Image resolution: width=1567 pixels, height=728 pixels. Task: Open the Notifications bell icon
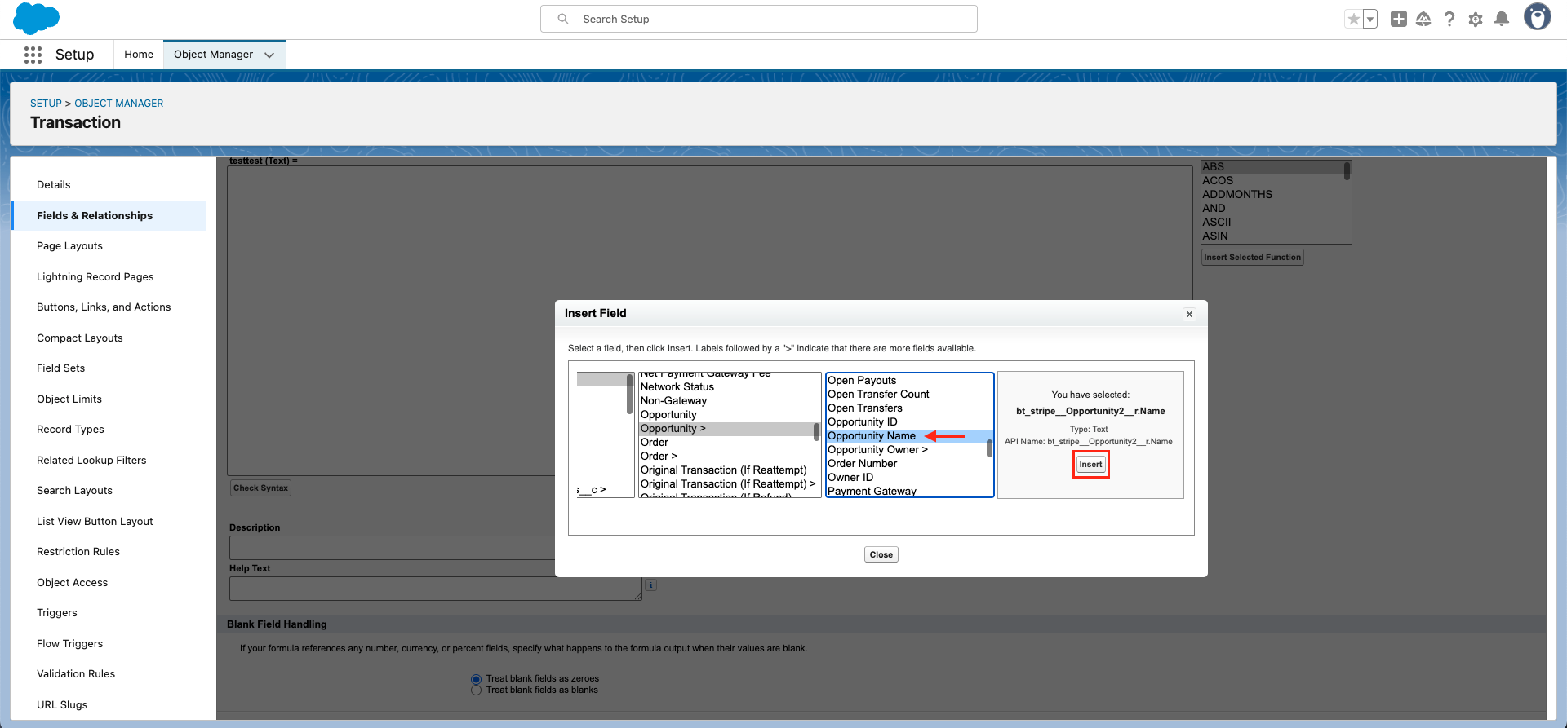tap(1502, 19)
